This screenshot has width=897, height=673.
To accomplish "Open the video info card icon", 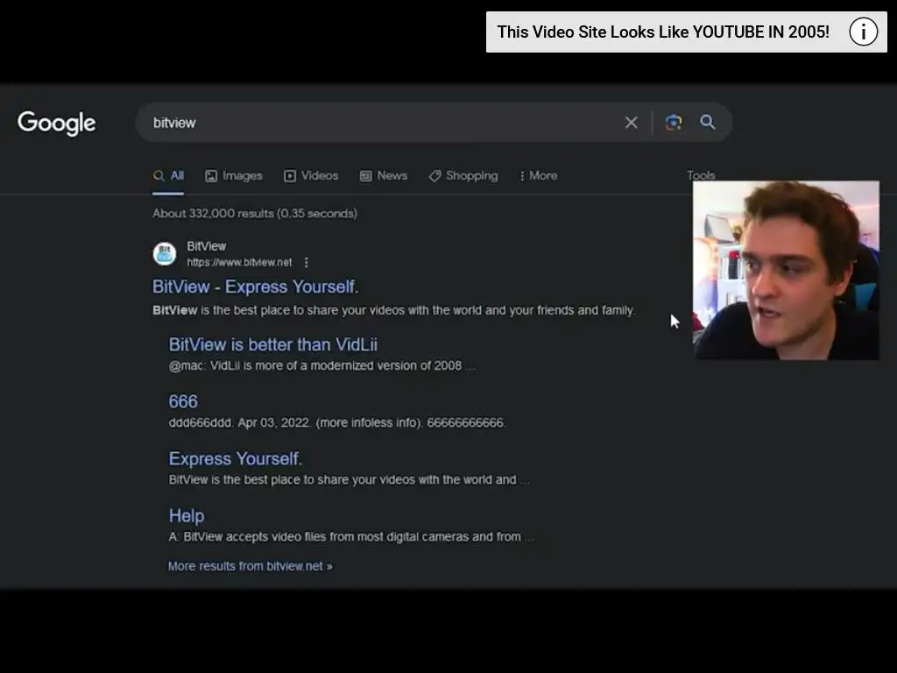I will (x=863, y=32).
